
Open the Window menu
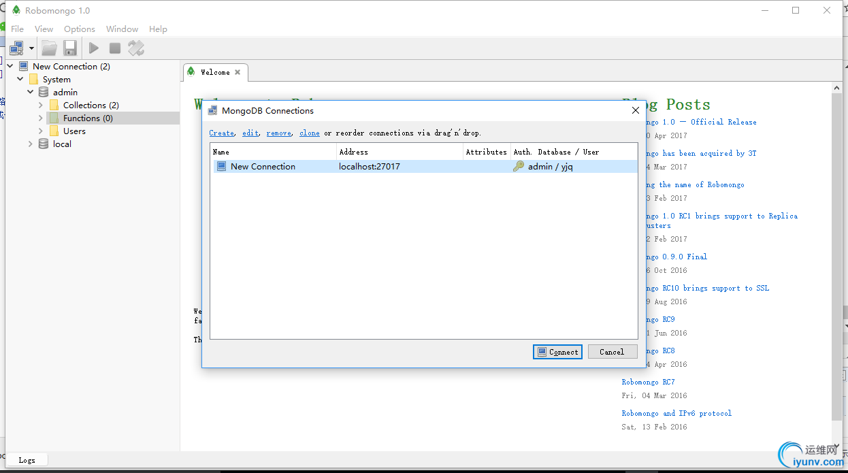123,29
